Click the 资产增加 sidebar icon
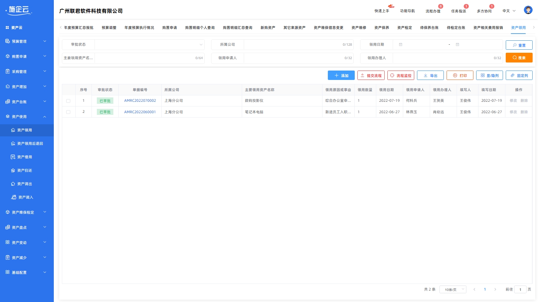Image resolution: width=538 pixels, height=302 pixels. click(x=7, y=86)
